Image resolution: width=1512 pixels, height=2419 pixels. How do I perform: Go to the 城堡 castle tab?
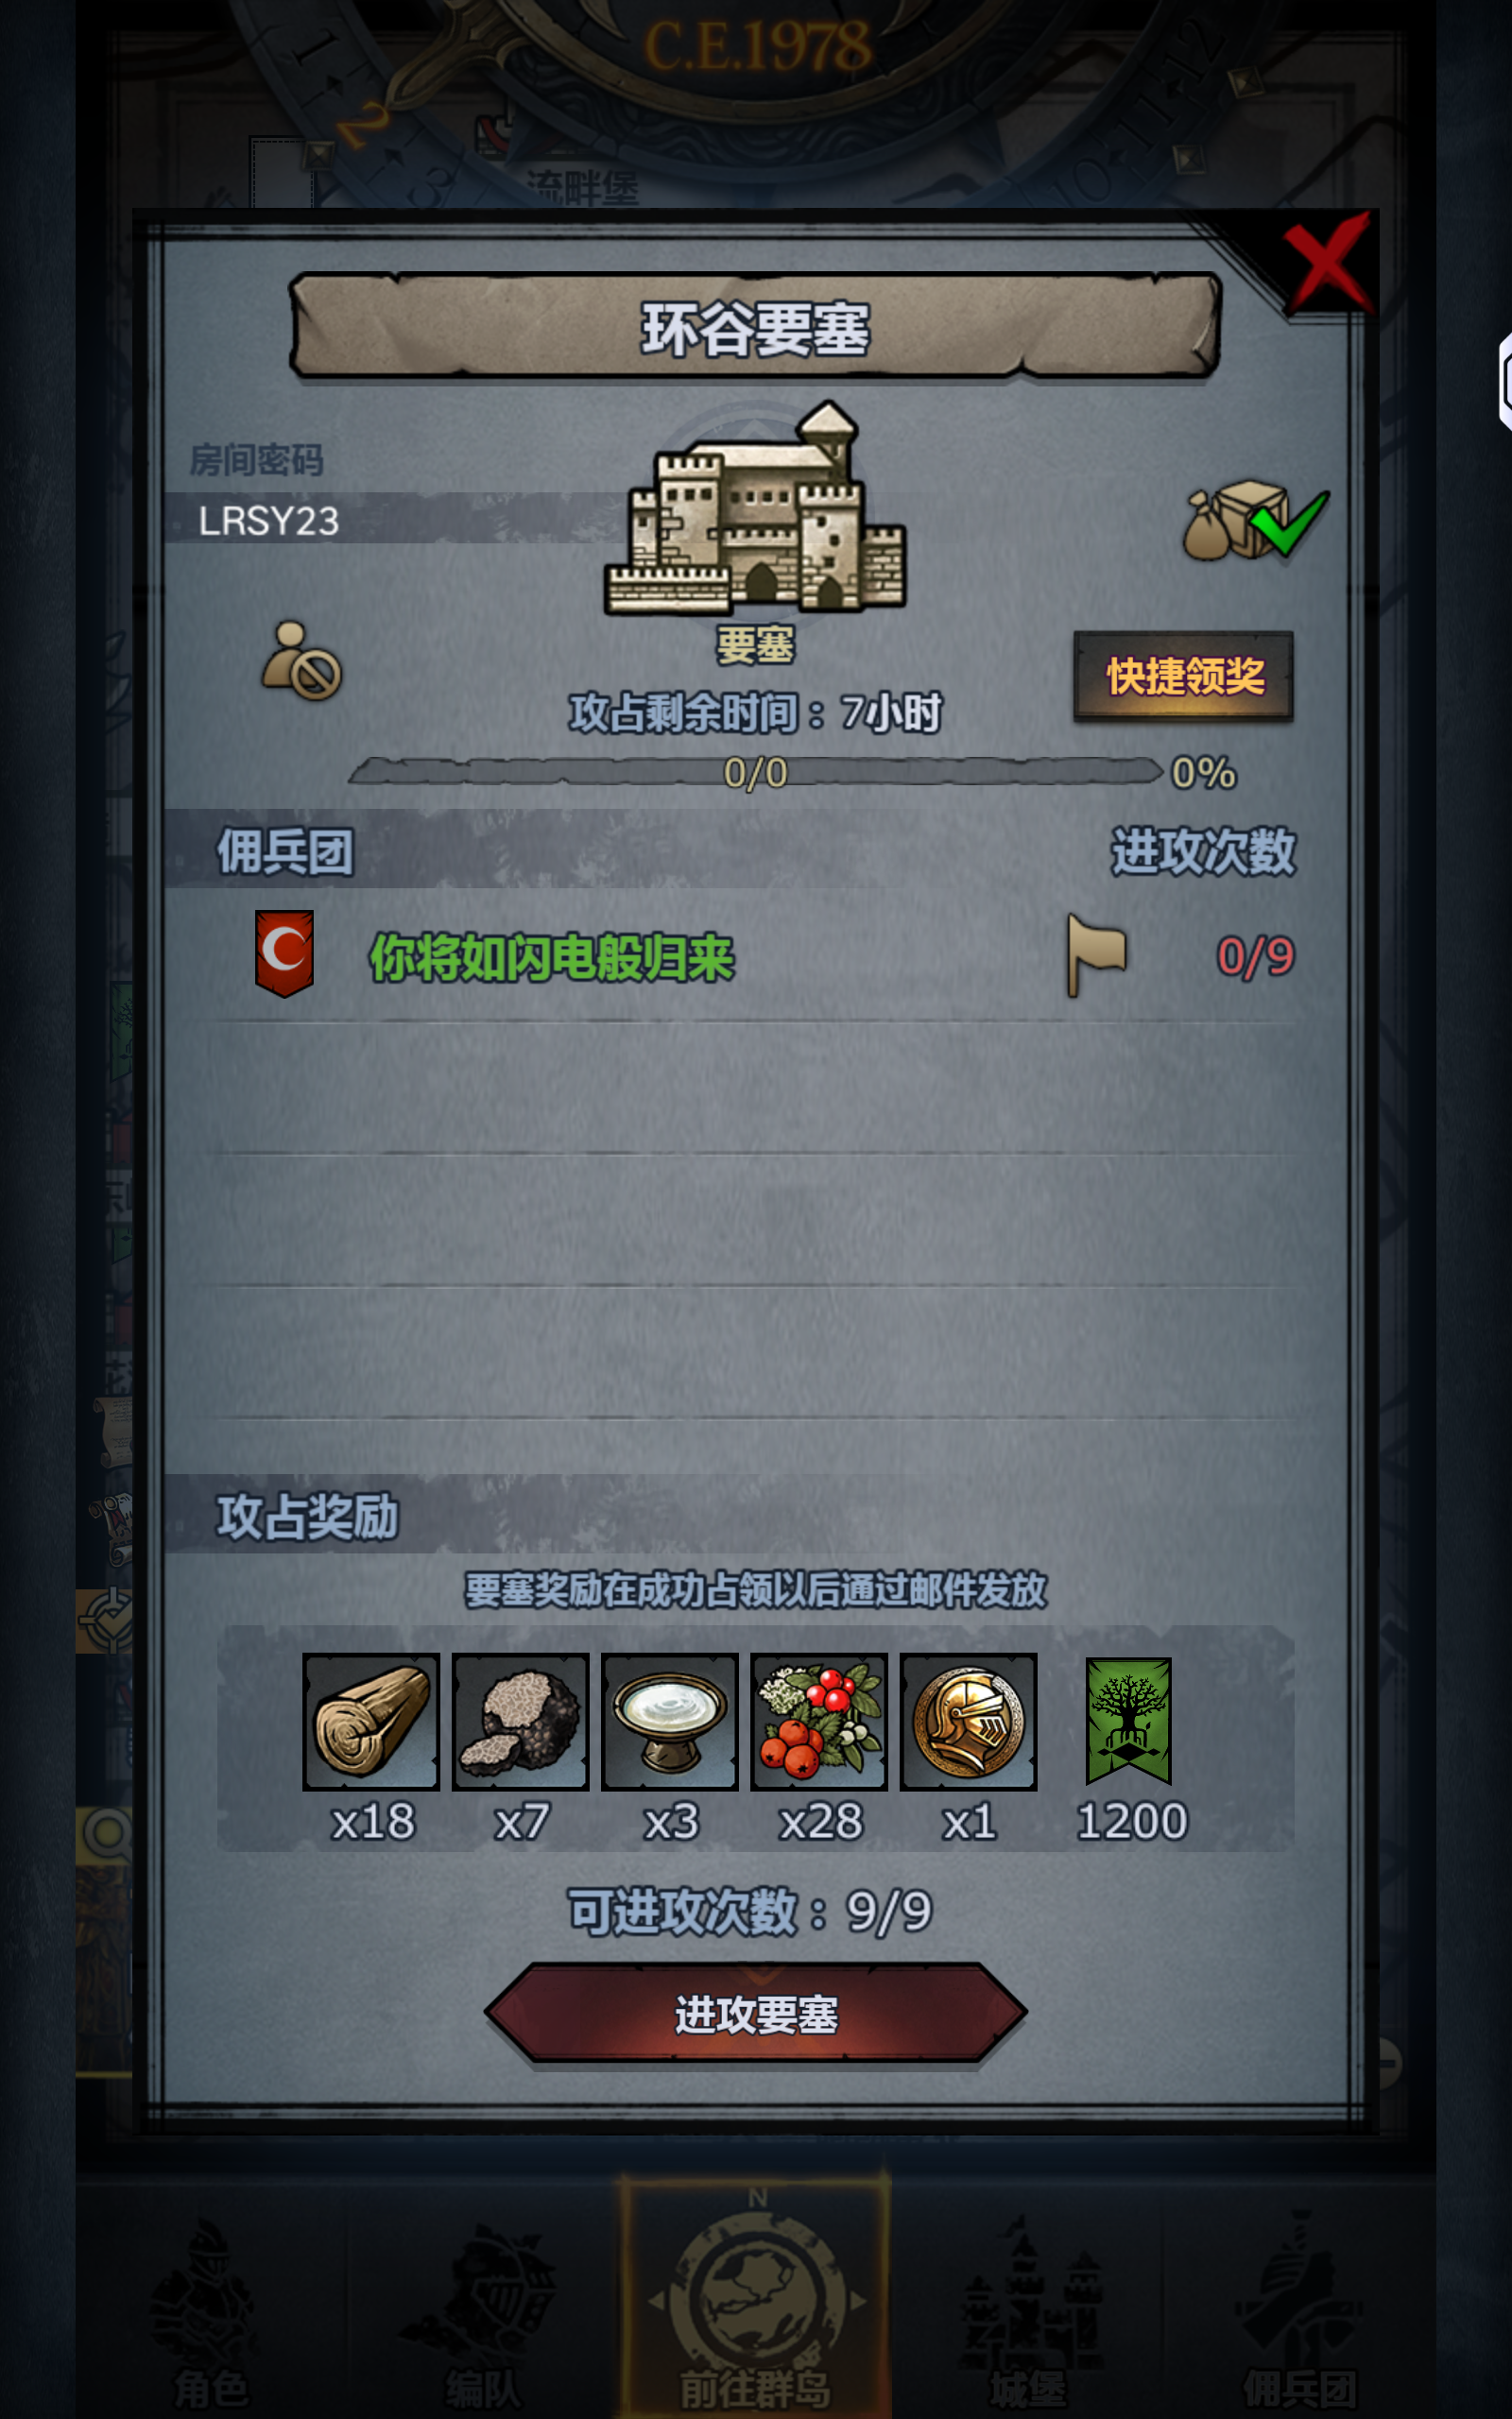pyautogui.click(x=1028, y=2311)
